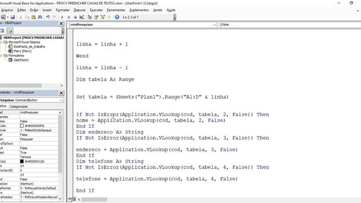Viewport: 361px width, 203px height.
Task: Open the Executar menu
Action: pos(96,10)
